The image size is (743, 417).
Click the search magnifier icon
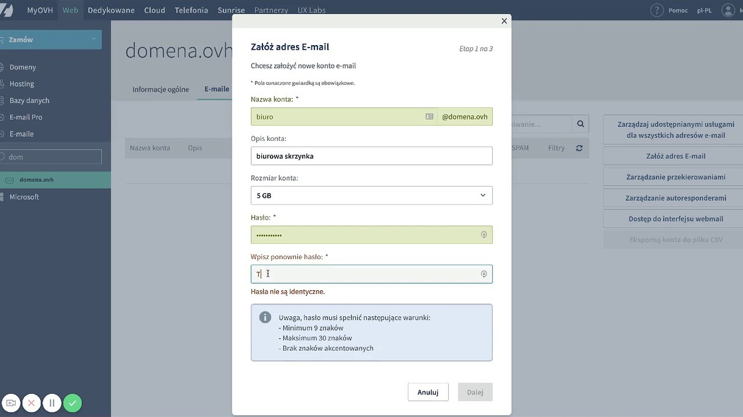point(580,124)
